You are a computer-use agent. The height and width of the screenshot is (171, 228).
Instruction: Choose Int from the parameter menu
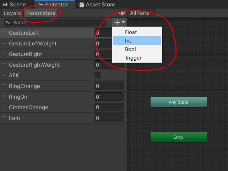click(137, 40)
